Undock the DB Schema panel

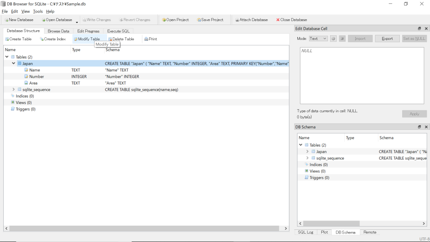coord(420,127)
